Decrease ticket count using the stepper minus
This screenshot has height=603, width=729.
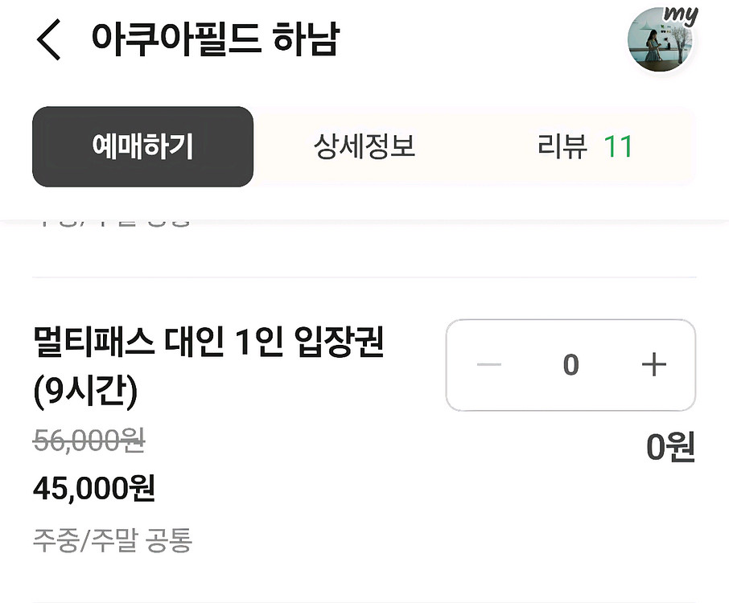point(488,365)
